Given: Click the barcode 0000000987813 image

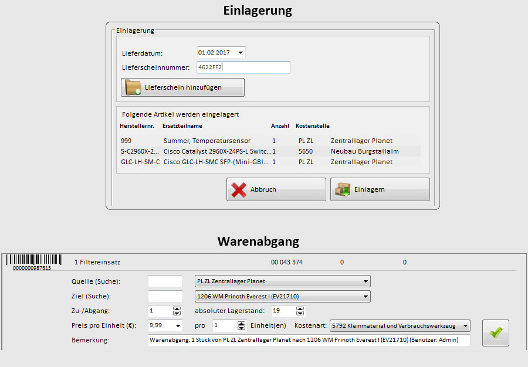Looking at the screenshot, I should pyautogui.click(x=29, y=261).
